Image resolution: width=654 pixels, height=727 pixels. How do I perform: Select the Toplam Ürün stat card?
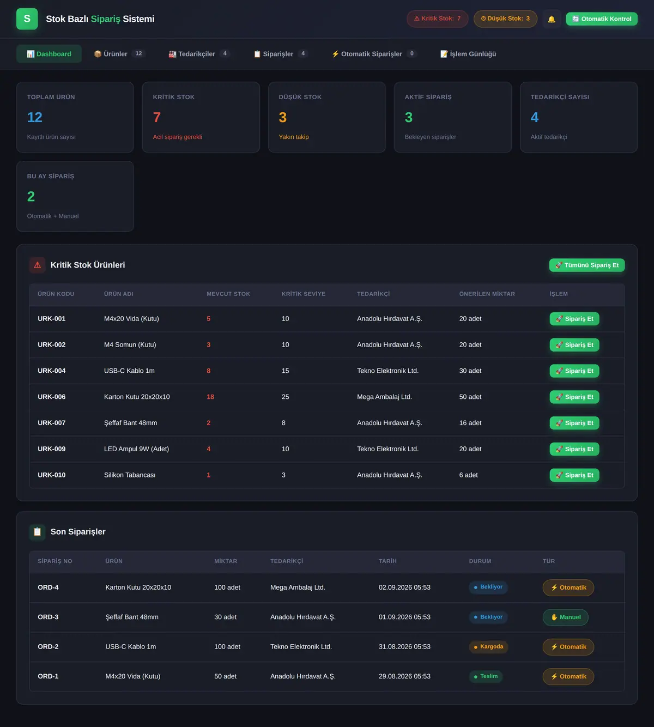click(75, 117)
